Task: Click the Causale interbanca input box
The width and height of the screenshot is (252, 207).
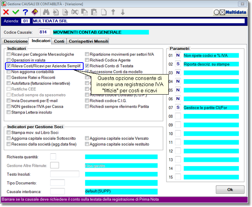Action: [58, 191]
